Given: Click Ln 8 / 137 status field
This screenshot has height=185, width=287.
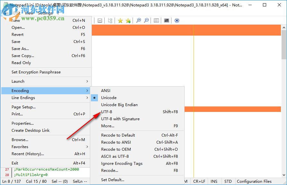Looking at the screenshot, I should (x=12, y=181).
